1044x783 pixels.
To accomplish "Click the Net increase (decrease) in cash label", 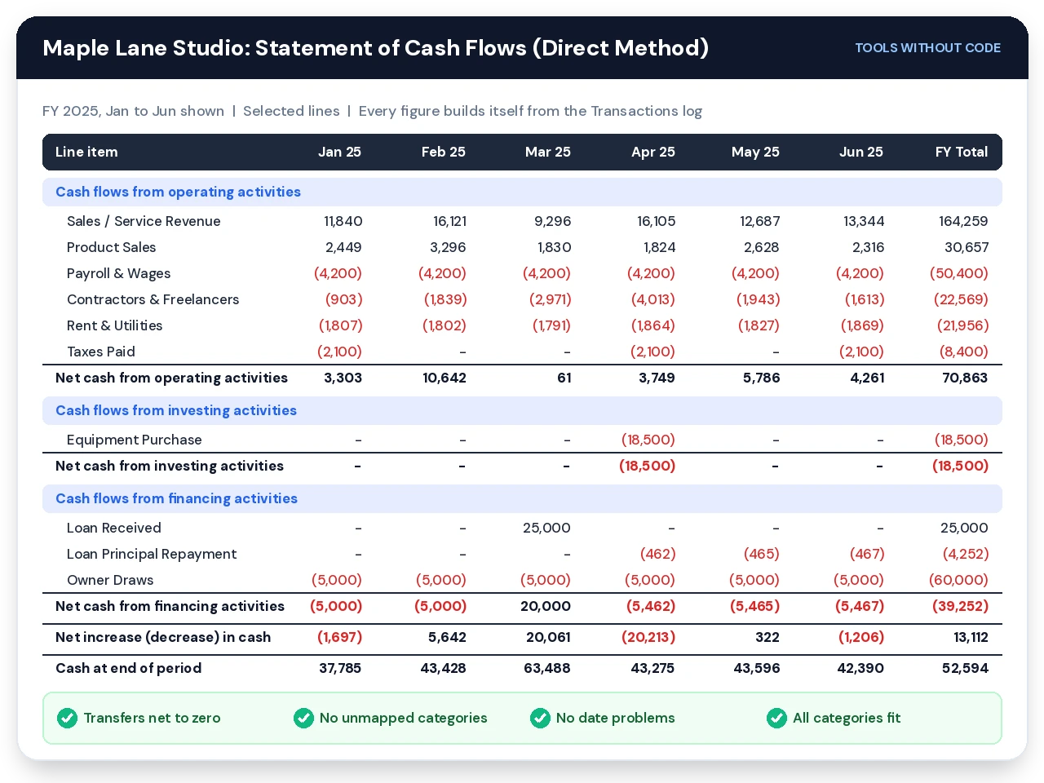I will tap(163, 637).
